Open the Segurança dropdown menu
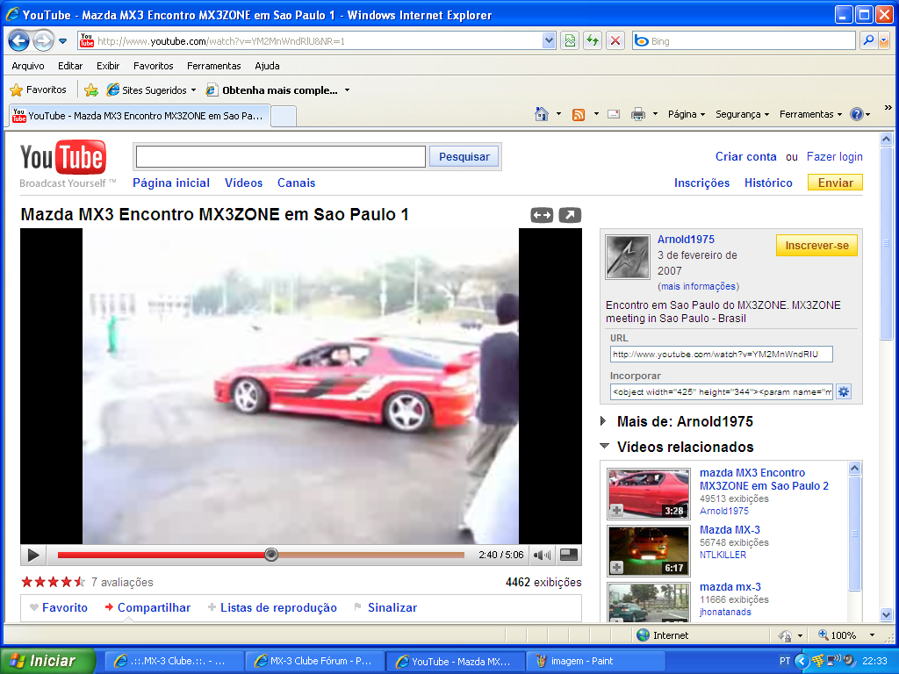 tap(741, 114)
